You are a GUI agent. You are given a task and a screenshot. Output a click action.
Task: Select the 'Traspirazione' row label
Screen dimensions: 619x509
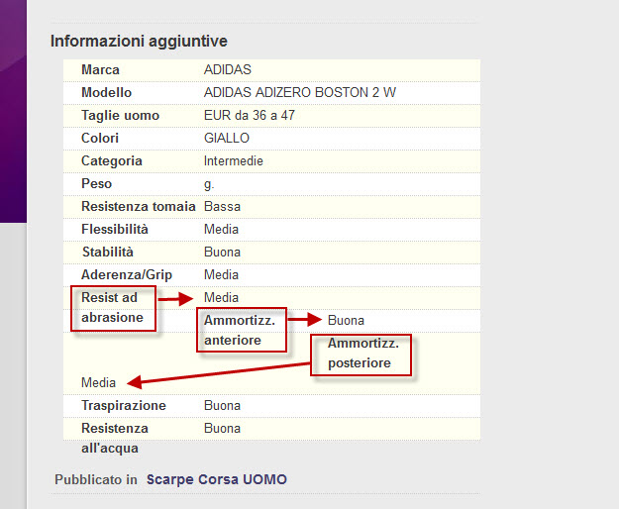pos(124,406)
